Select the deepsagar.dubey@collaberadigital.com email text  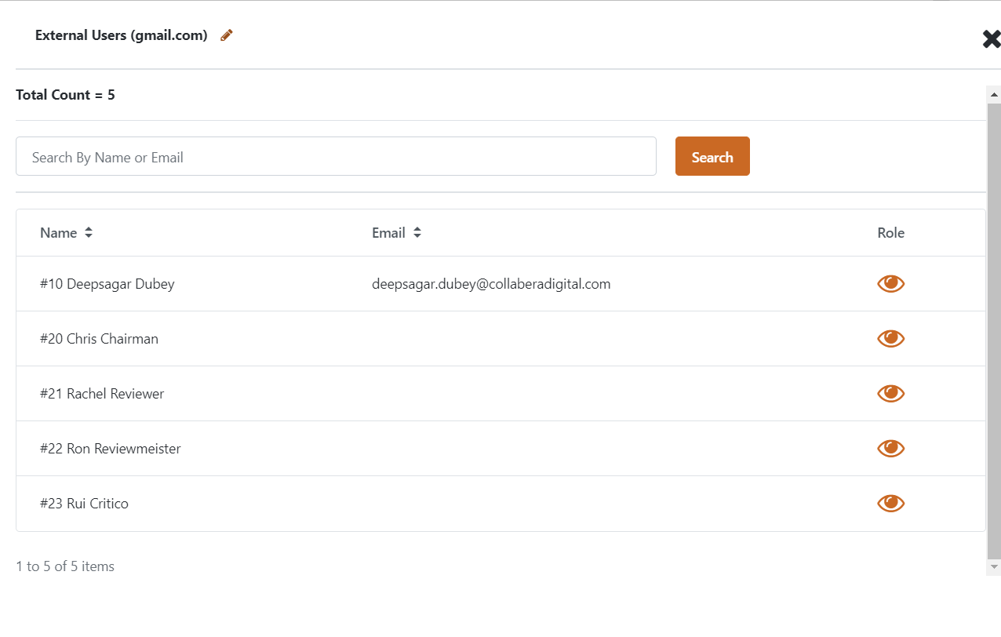(491, 283)
